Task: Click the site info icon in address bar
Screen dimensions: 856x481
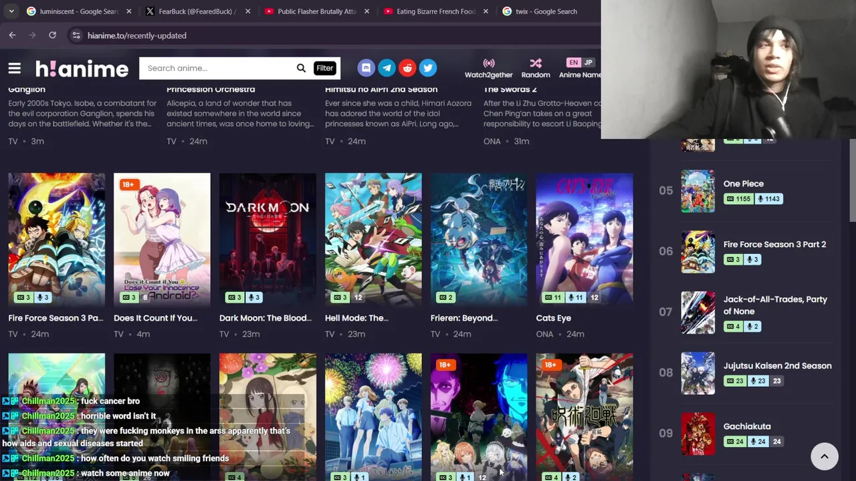Action: click(76, 35)
